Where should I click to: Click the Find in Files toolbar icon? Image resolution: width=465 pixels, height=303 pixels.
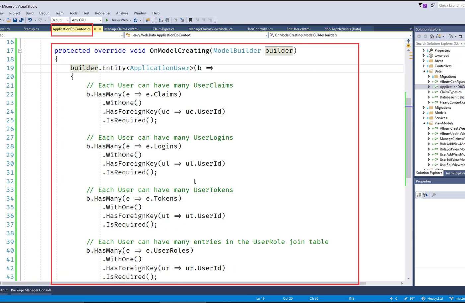148,20
